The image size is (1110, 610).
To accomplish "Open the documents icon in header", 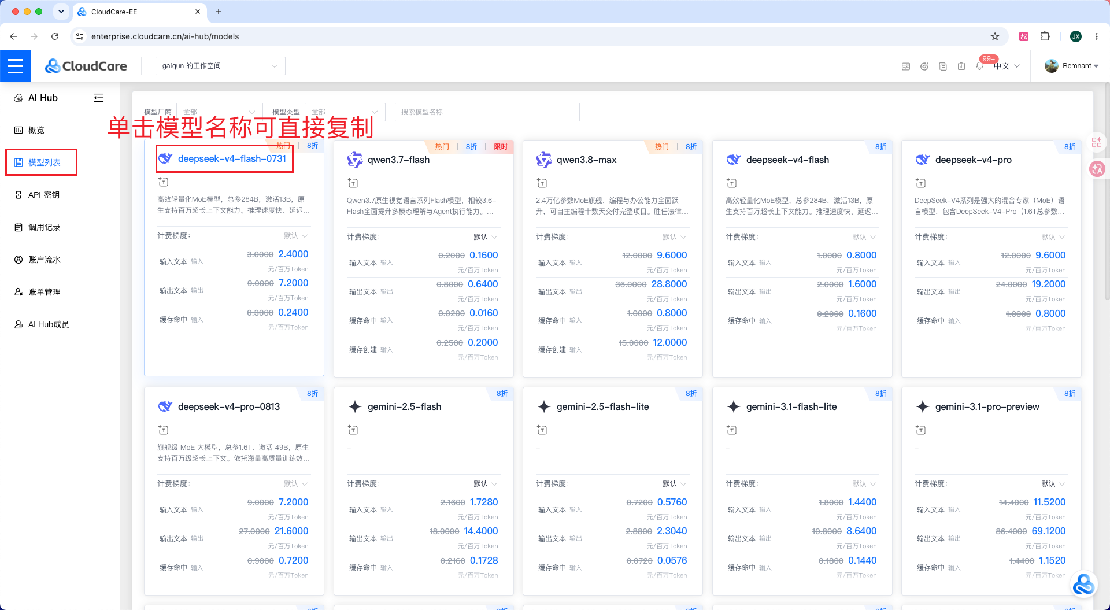I will pos(943,66).
